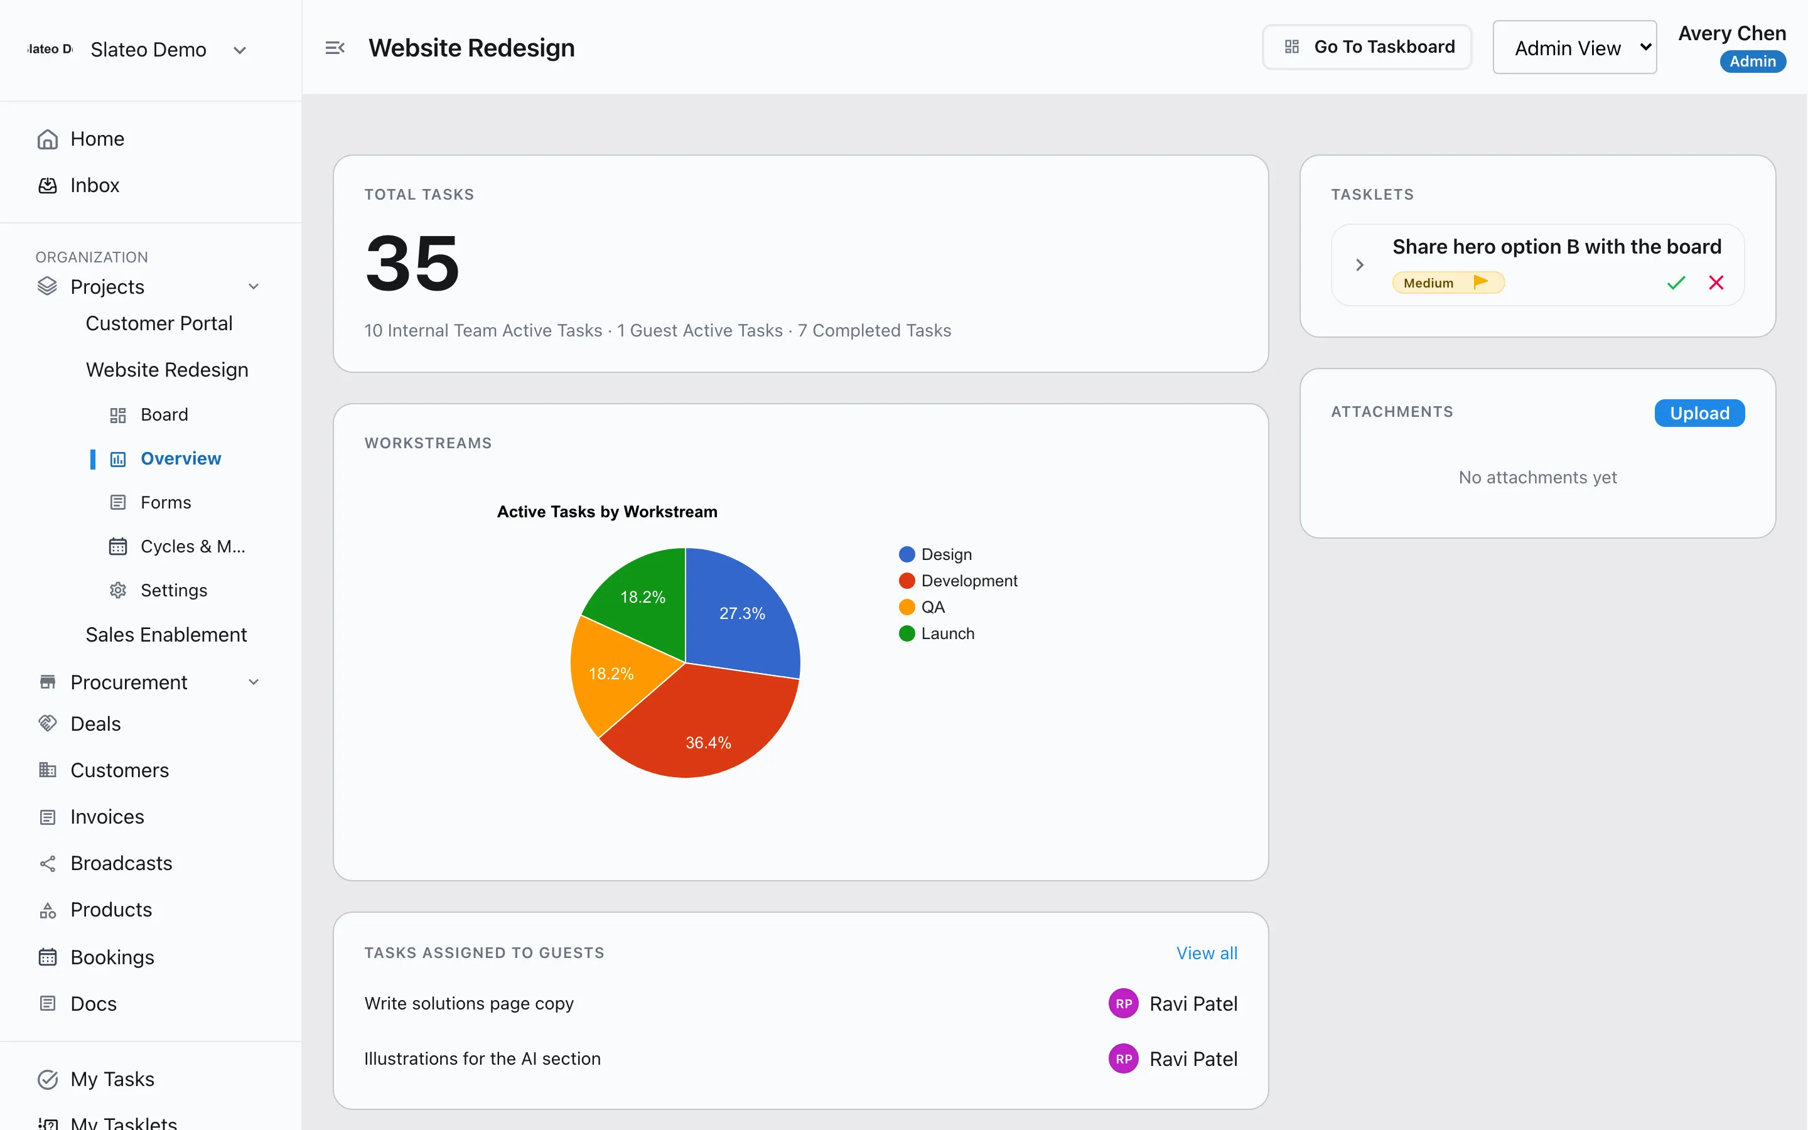The width and height of the screenshot is (1808, 1130).
Task: Collapse the sidebar with the menu toggle icon
Action: tap(335, 48)
